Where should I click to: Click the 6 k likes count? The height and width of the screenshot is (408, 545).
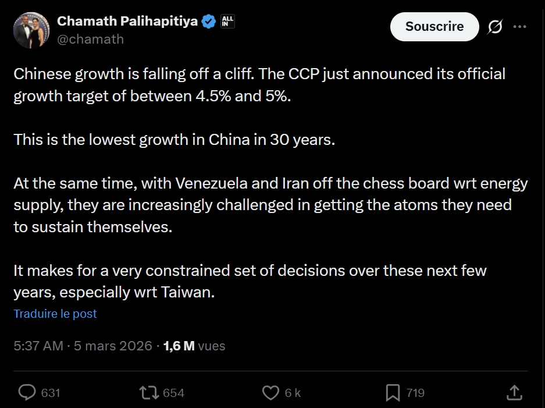293,393
